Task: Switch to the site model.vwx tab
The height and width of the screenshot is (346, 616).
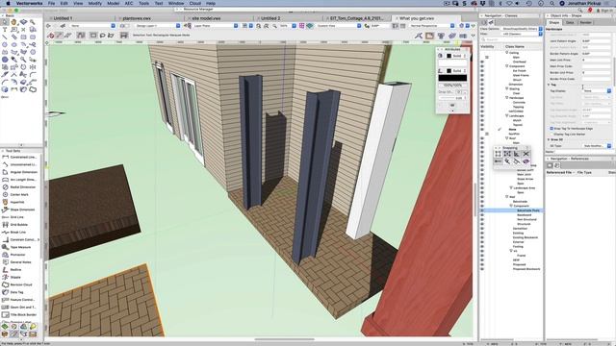Action: click(207, 18)
